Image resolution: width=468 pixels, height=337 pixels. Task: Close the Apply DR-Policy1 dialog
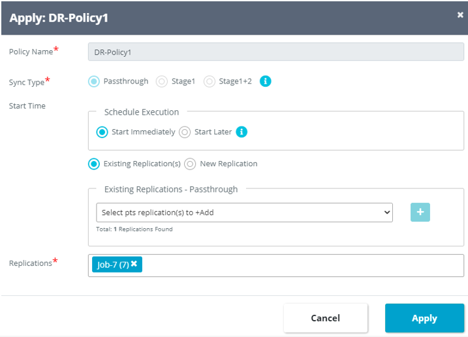(460, 15)
